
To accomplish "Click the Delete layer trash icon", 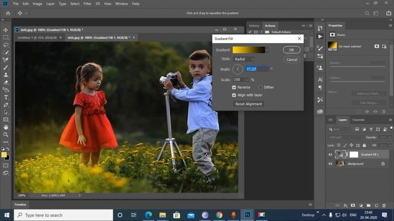I will [x=384, y=206].
